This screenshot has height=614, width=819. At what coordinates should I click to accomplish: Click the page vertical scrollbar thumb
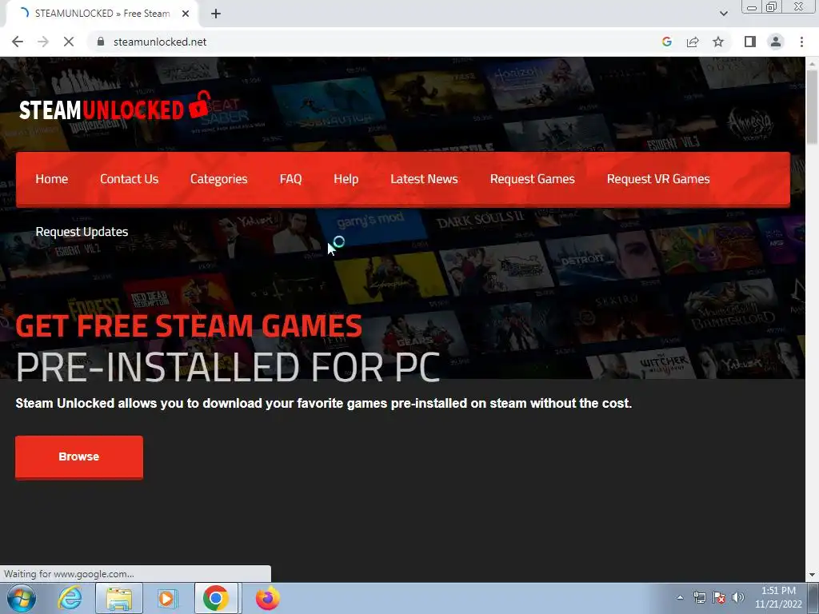click(x=812, y=106)
